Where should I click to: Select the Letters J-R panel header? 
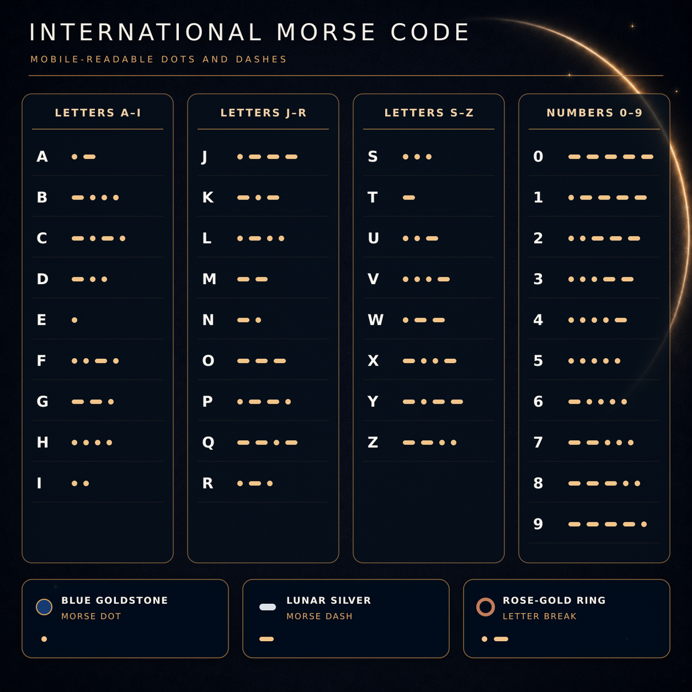coord(264,113)
